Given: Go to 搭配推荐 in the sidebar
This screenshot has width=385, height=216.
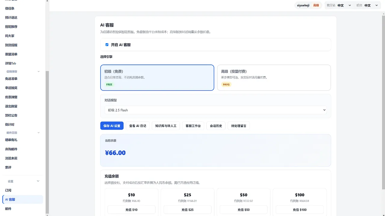Looking at the screenshot, I should coord(23,27).
